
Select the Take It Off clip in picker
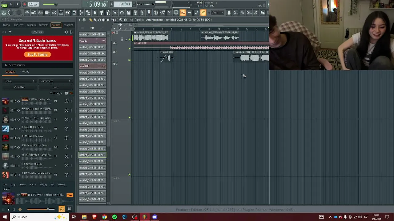click(x=92, y=66)
